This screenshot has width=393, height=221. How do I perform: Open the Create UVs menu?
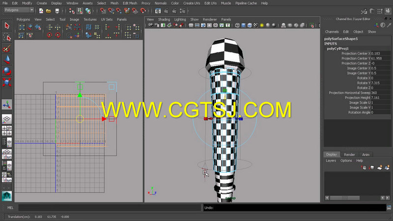click(192, 3)
